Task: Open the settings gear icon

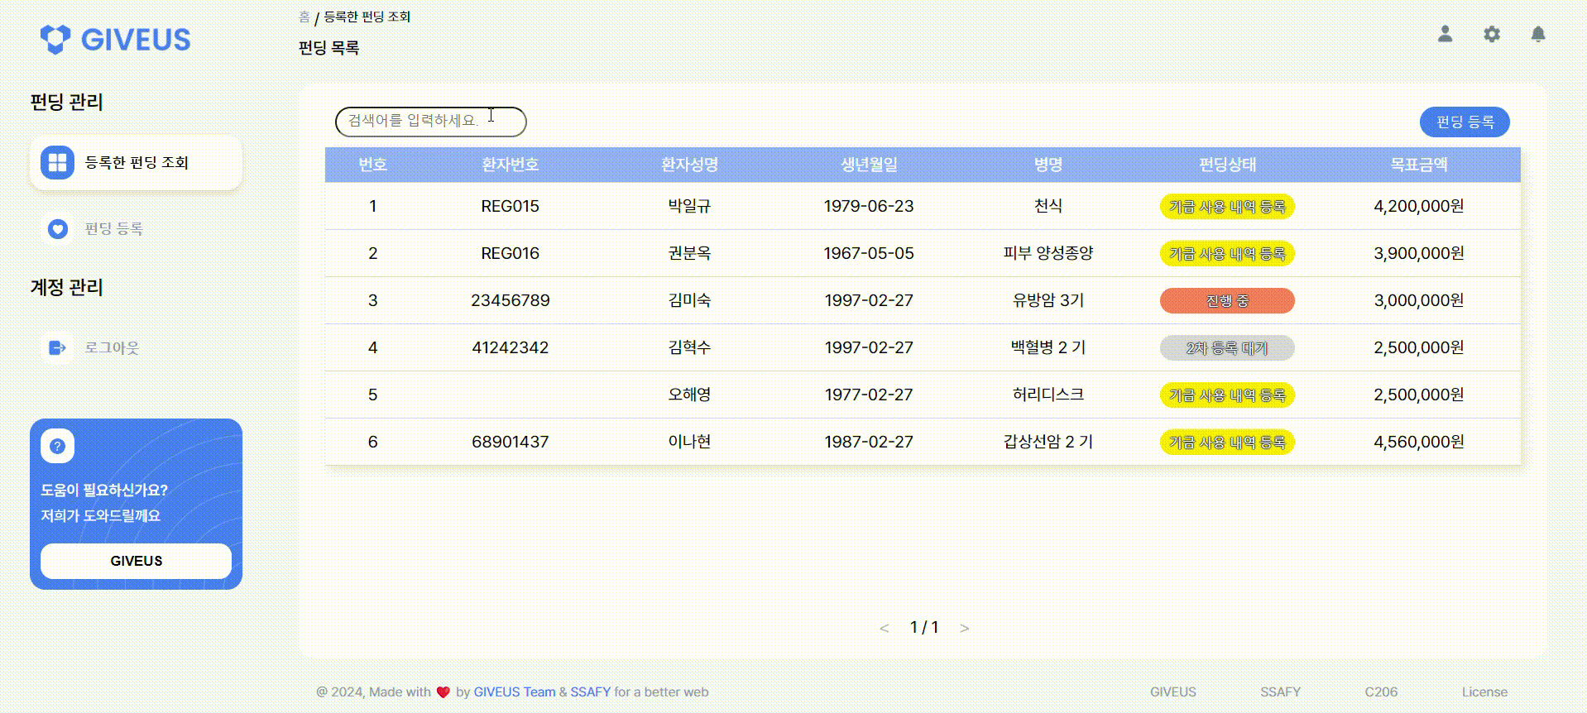Action: click(x=1491, y=34)
